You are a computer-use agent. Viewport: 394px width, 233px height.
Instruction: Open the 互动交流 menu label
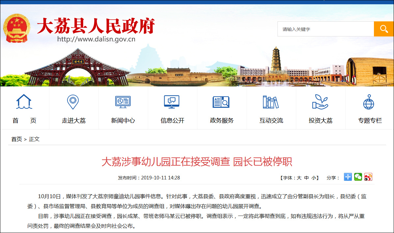[x=271, y=121]
